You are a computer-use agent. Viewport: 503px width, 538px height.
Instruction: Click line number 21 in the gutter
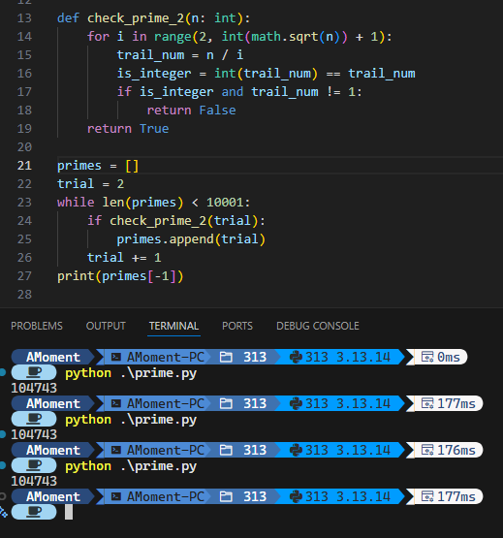click(x=24, y=166)
